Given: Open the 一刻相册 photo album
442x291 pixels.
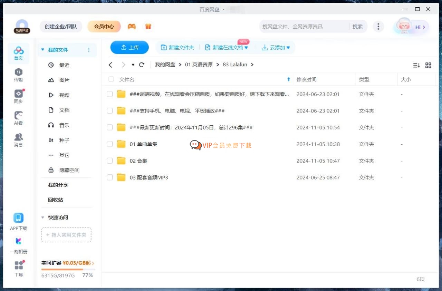Looking at the screenshot, I should coord(19,243).
